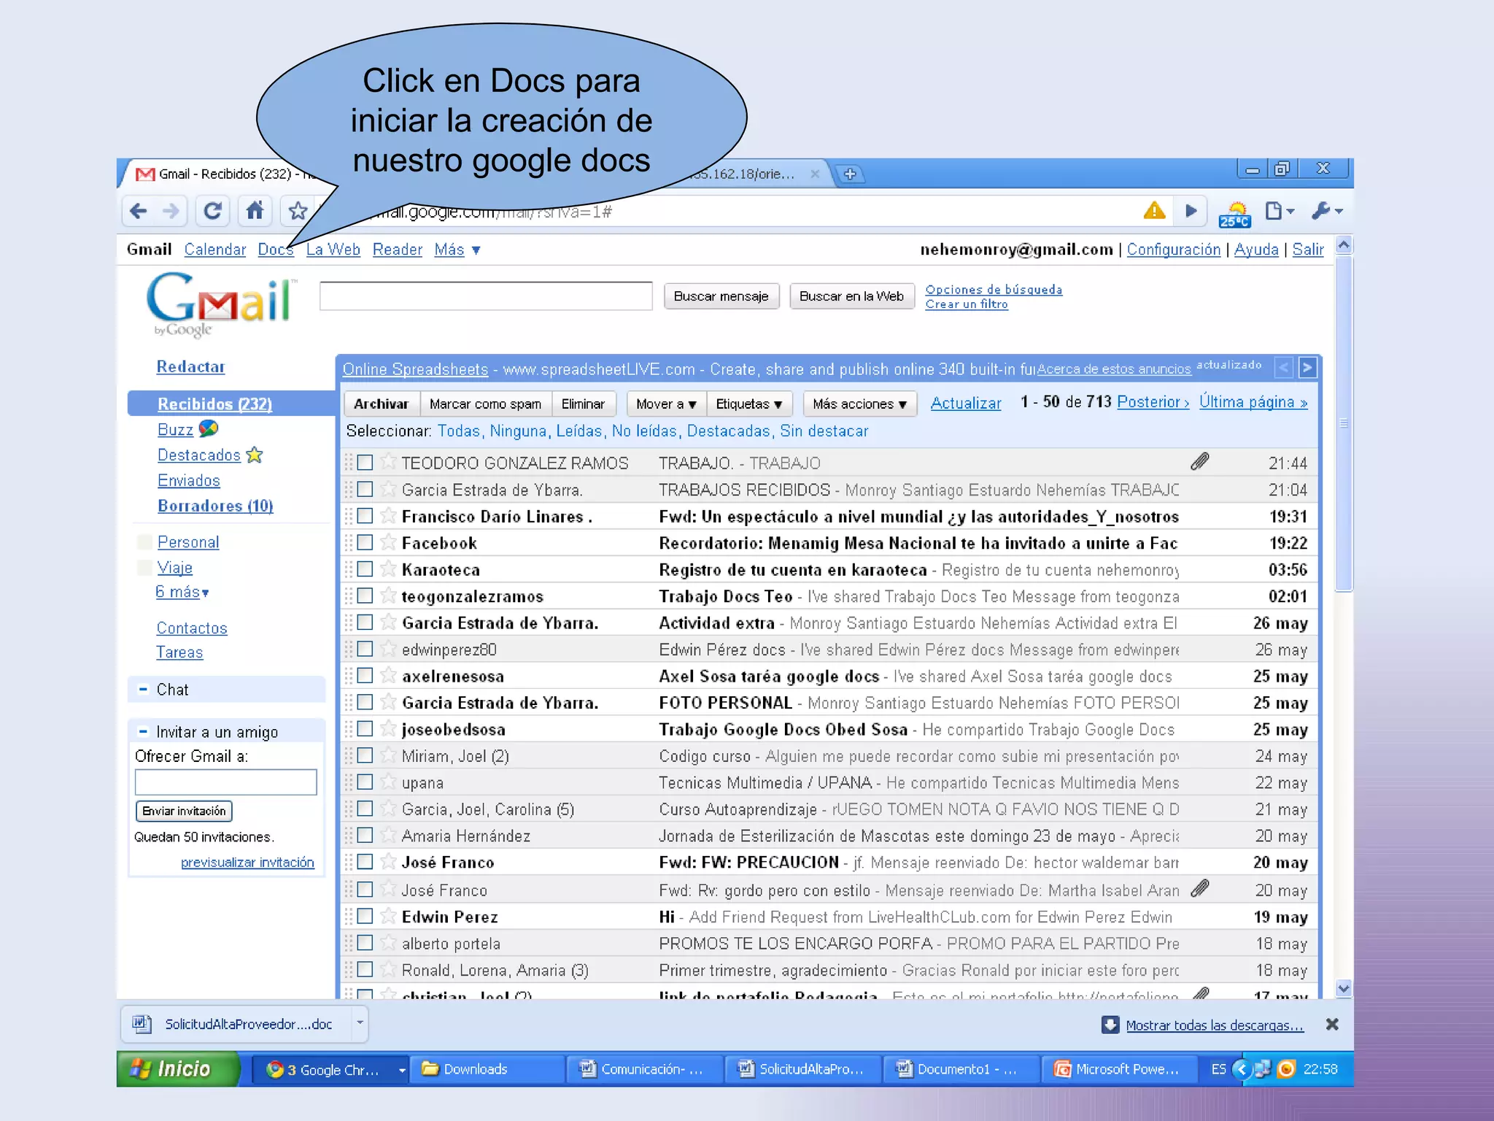The height and width of the screenshot is (1121, 1494).
Task: Click the Configuración link
Action: click(x=1174, y=250)
